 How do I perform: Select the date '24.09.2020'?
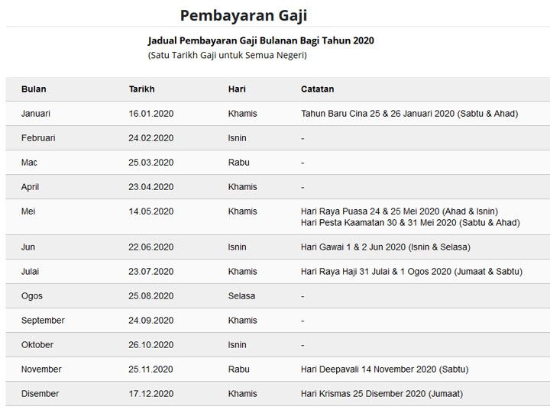pos(150,321)
